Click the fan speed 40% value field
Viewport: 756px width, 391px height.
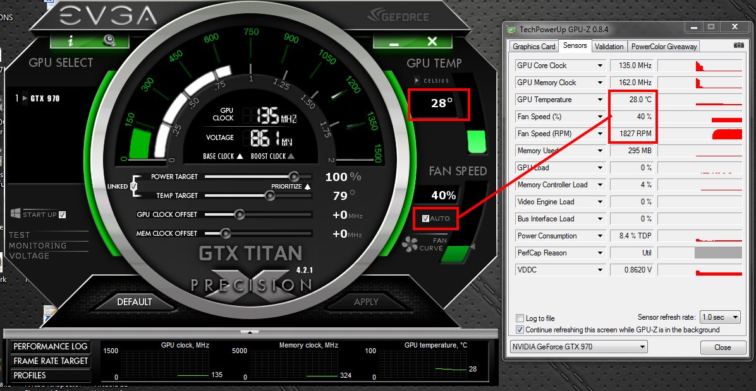click(x=444, y=195)
